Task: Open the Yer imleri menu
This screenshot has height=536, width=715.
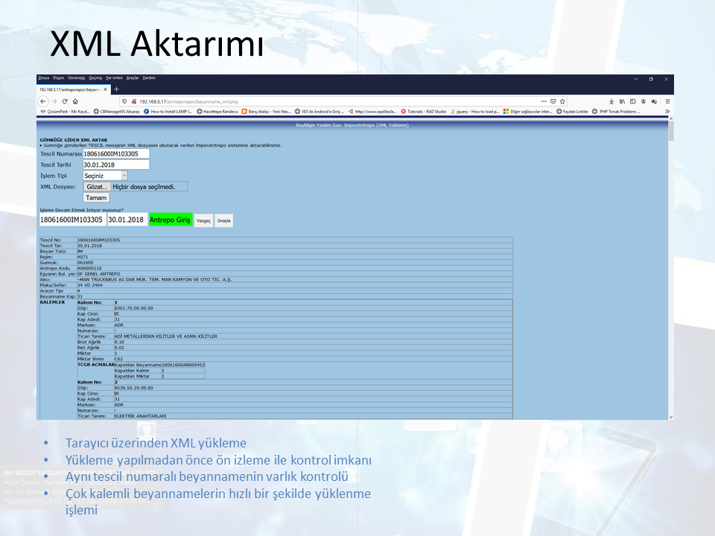Action: point(114,78)
